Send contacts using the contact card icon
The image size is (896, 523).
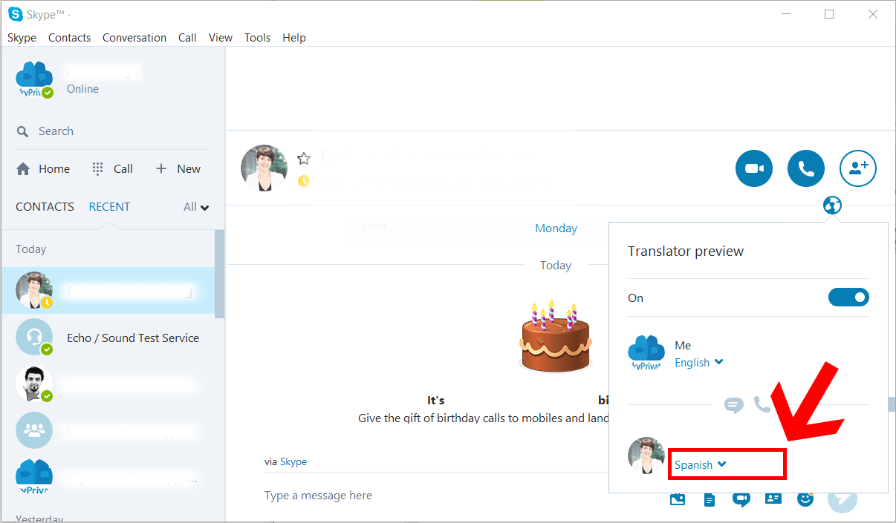pyautogui.click(x=773, y=499)
